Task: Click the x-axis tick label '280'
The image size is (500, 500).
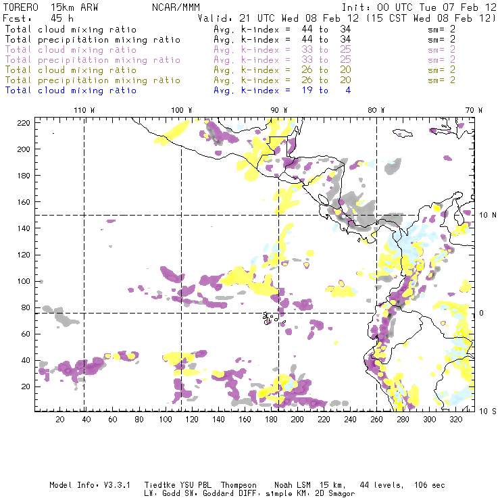Action: 403,420
